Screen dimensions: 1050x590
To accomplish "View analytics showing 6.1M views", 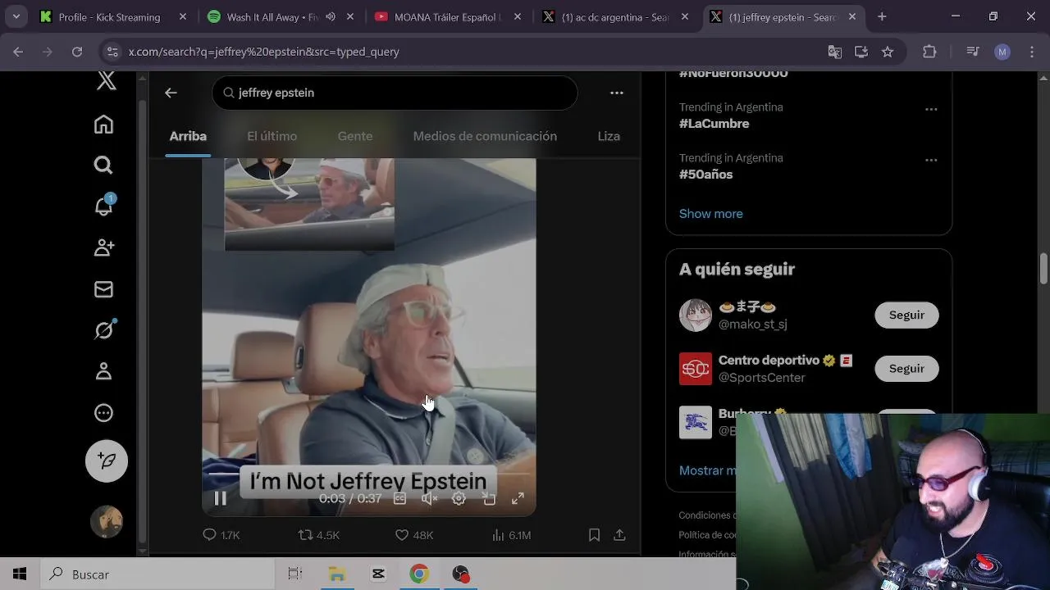I will pyautogui.click(x=511, y=535).
